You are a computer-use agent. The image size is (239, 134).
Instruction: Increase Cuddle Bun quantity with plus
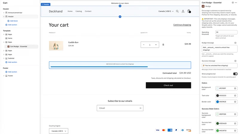click(x=156, y=45)
